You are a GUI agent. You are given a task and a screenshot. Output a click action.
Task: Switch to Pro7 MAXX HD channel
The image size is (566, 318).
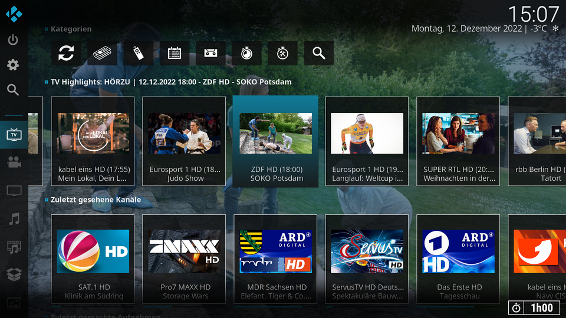[184, 259]
